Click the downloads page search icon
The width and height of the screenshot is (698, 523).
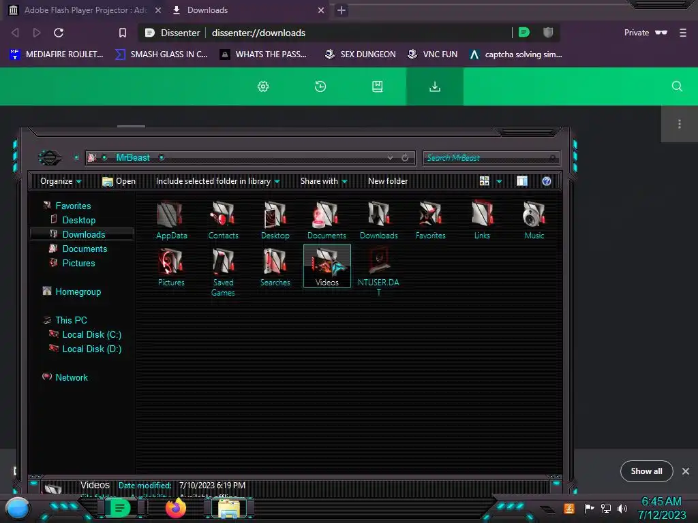click(x=677, y=86)
